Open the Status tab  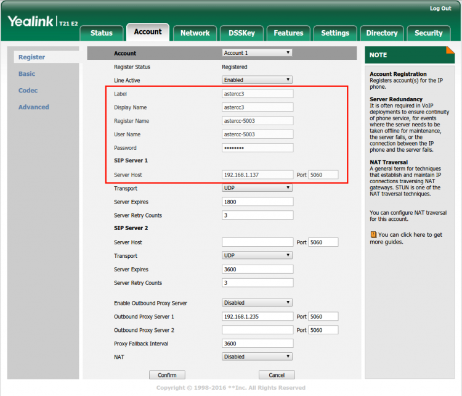click(x=102, y=33)
